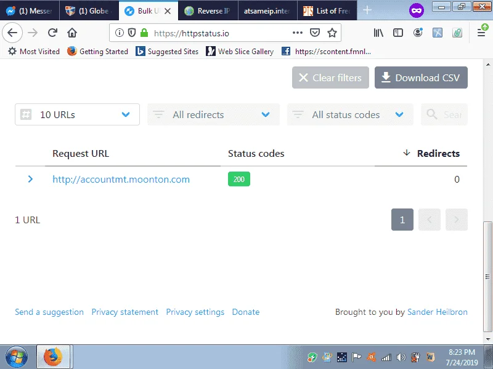493x369 pixels.
Task: Switch to the List of Free tab
Action: [327, 10]
